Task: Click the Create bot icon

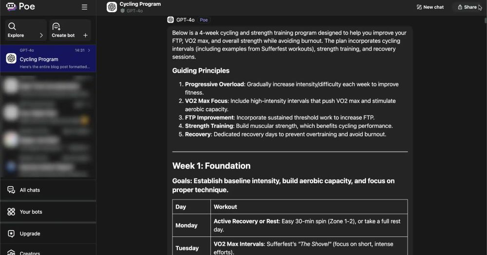Action: [56, 26]
